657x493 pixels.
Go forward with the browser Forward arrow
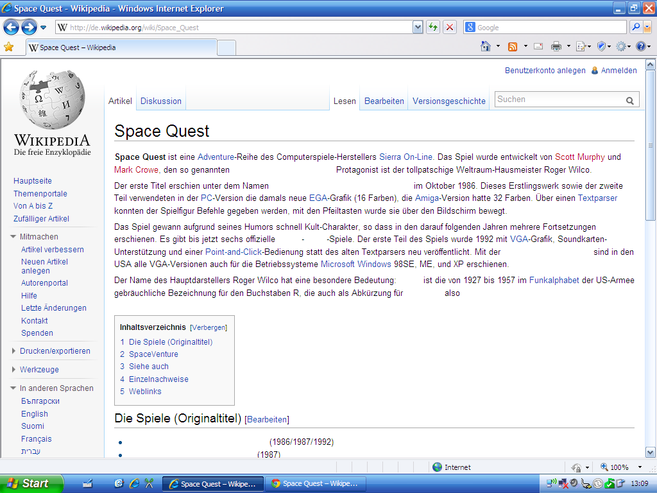29,28
